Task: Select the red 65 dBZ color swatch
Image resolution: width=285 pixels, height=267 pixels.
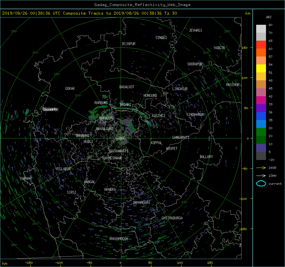Action: 261,45
